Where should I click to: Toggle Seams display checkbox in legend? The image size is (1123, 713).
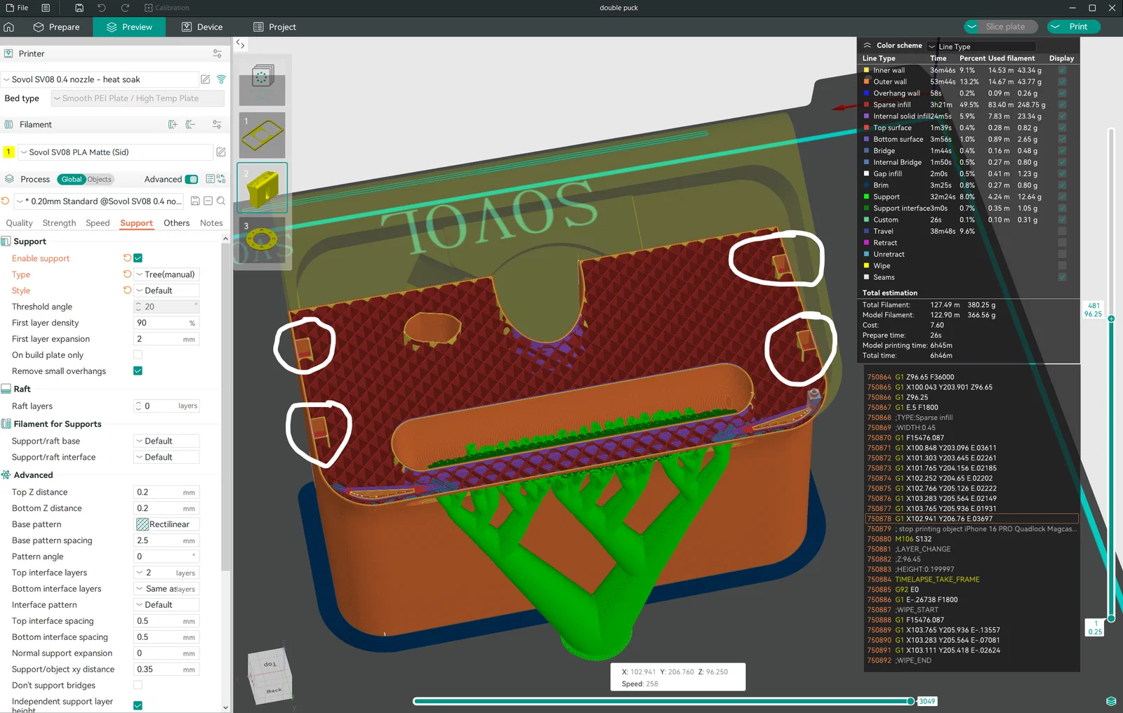click(x=1063, y=277)
